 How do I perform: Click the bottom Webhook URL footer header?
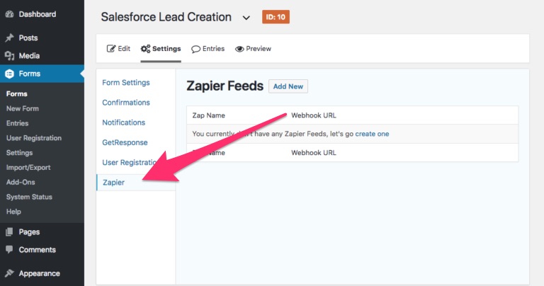click(x=314, y=152)
